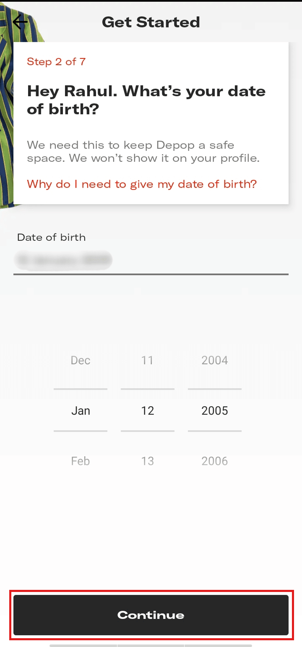302x647 pixels.
Task: Tap the 'Hey Rahul' date of birth heading
Action: (x=146, y=100)
